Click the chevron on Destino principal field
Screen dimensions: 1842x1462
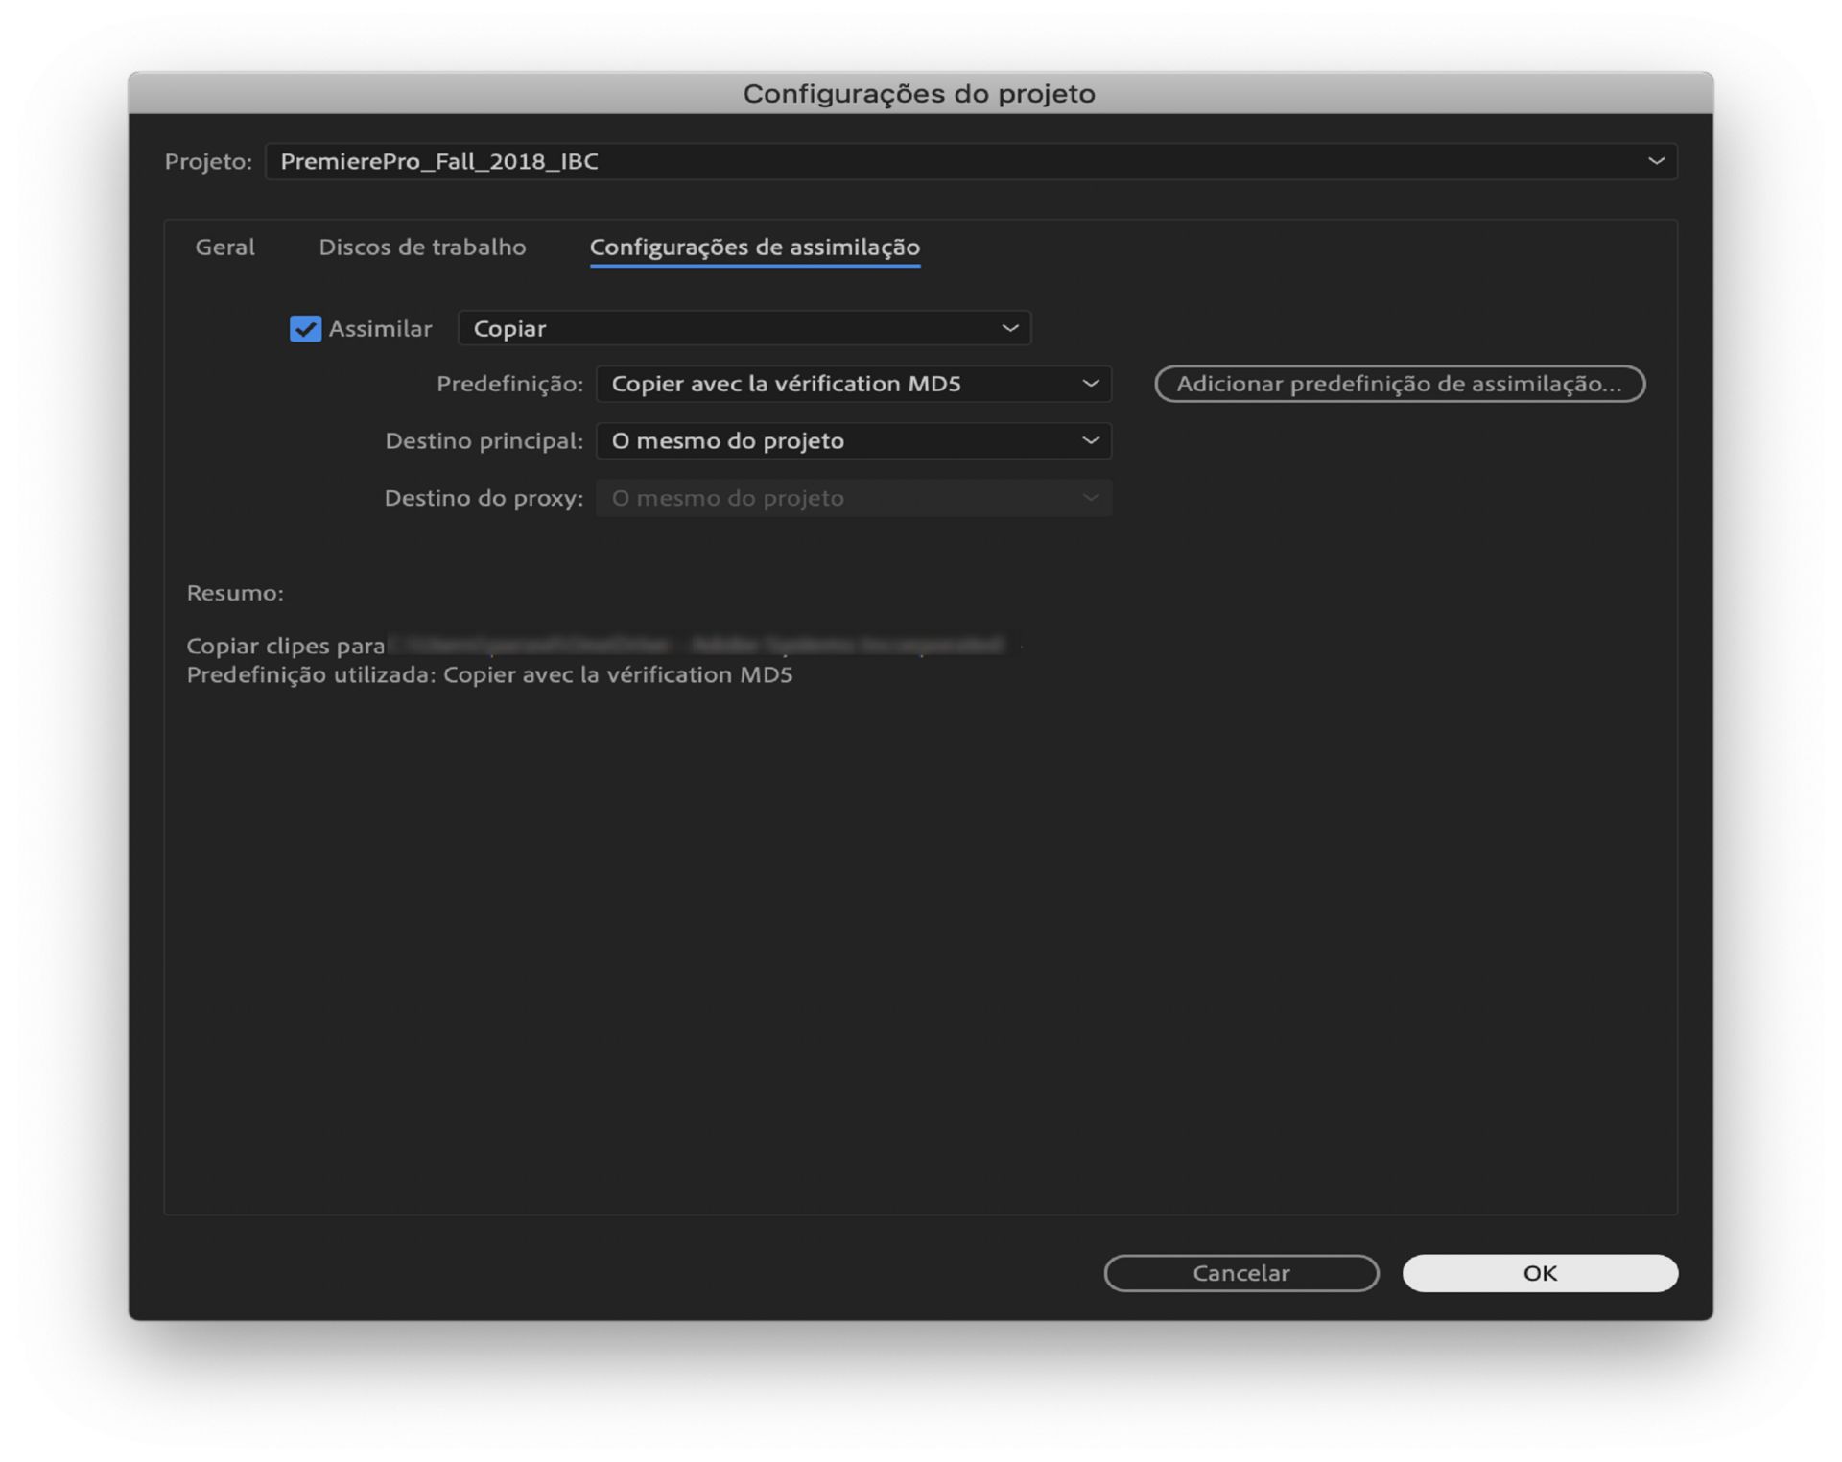point(1090,440)
